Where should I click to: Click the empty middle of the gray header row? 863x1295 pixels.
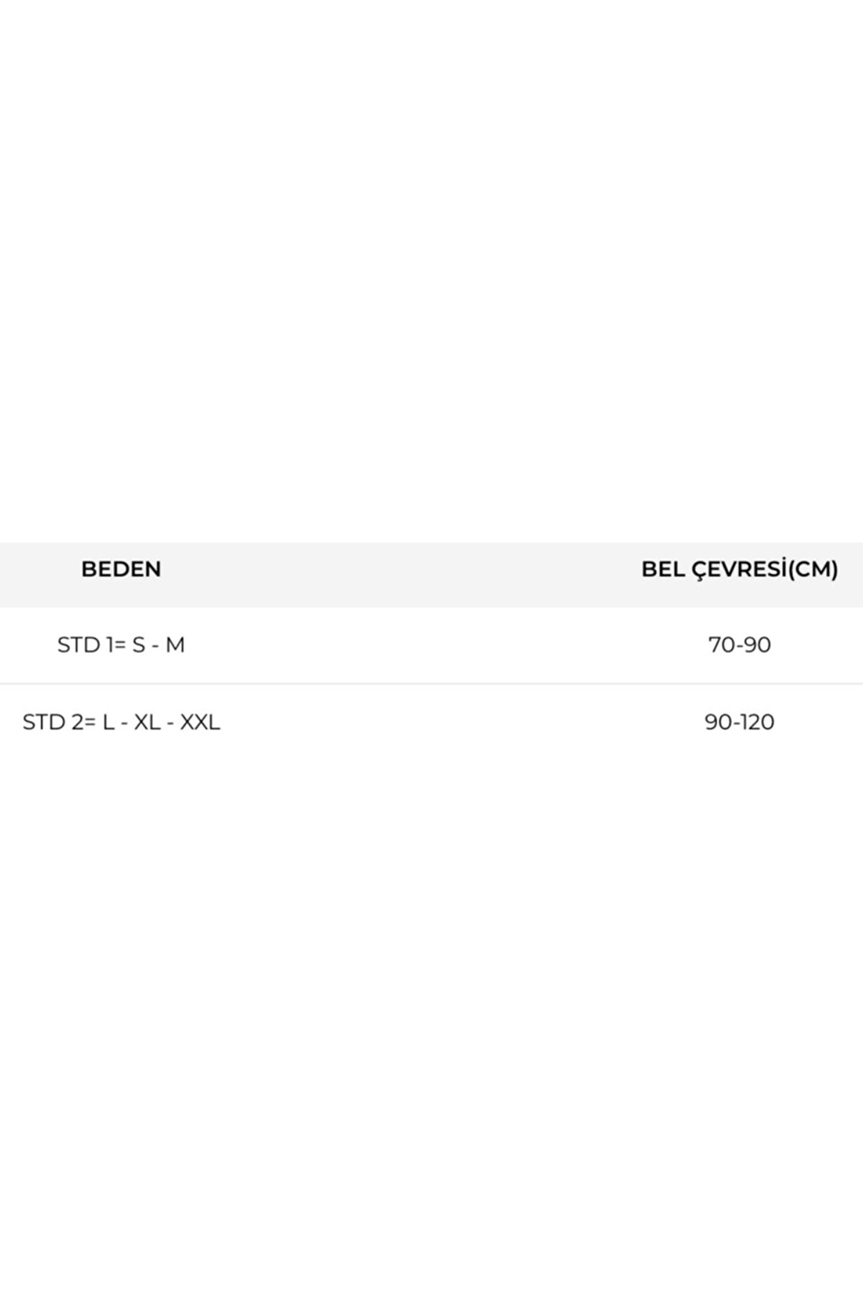point(402,574)
